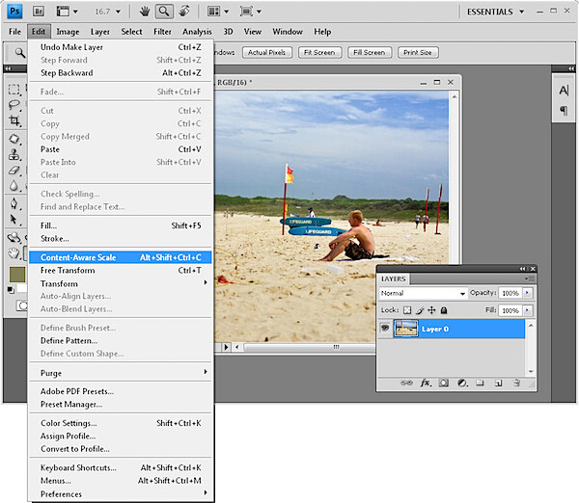Open the Normal blend mode dropdown
The image size is (579, 503).
coord(423,293)
